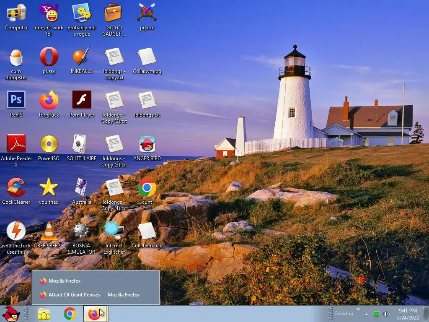Select the egg cup desktop icon

point(16,64)
